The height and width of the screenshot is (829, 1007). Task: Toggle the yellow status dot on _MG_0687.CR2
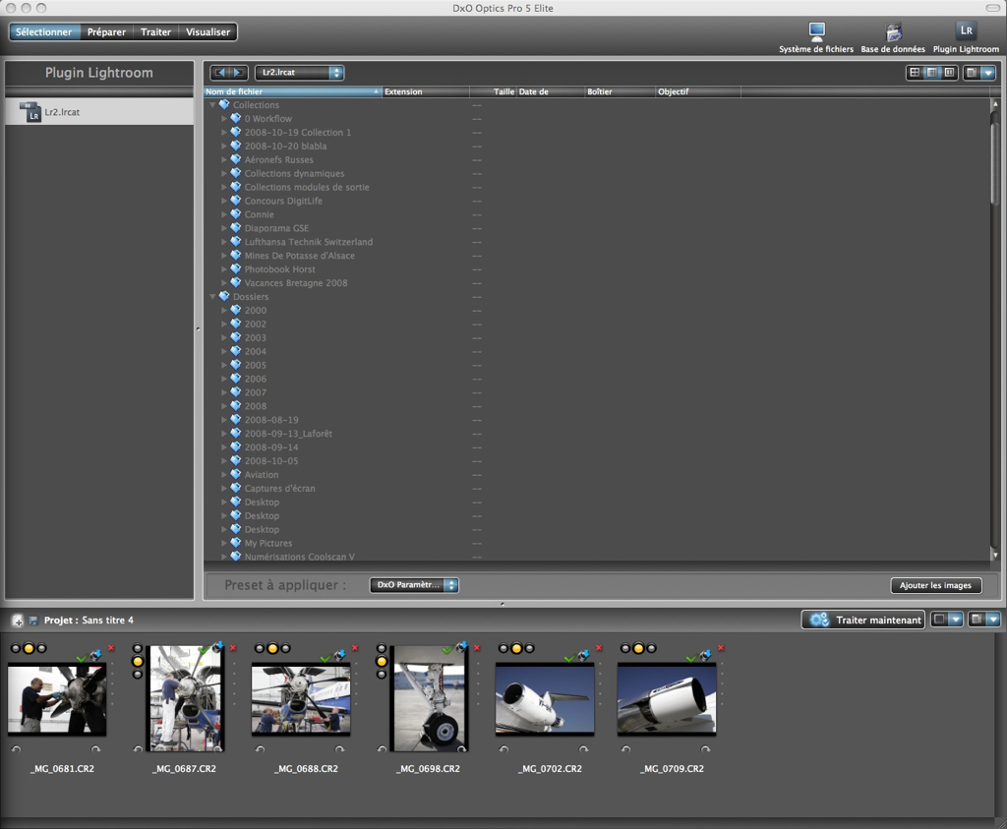pyautogui.click(x=138, y=662)
